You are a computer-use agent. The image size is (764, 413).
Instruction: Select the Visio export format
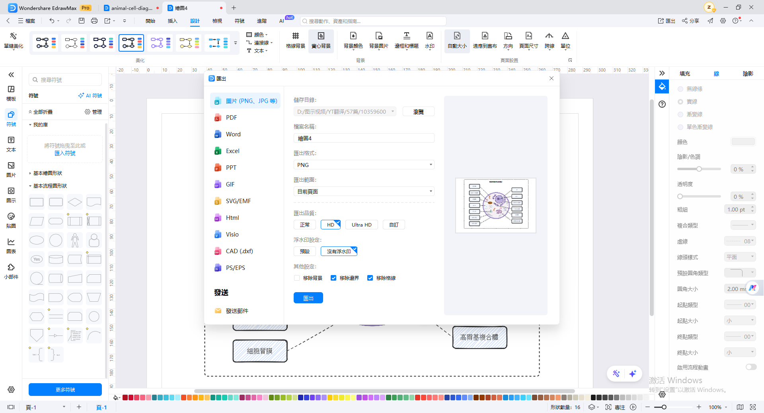(x=245, y=235)
